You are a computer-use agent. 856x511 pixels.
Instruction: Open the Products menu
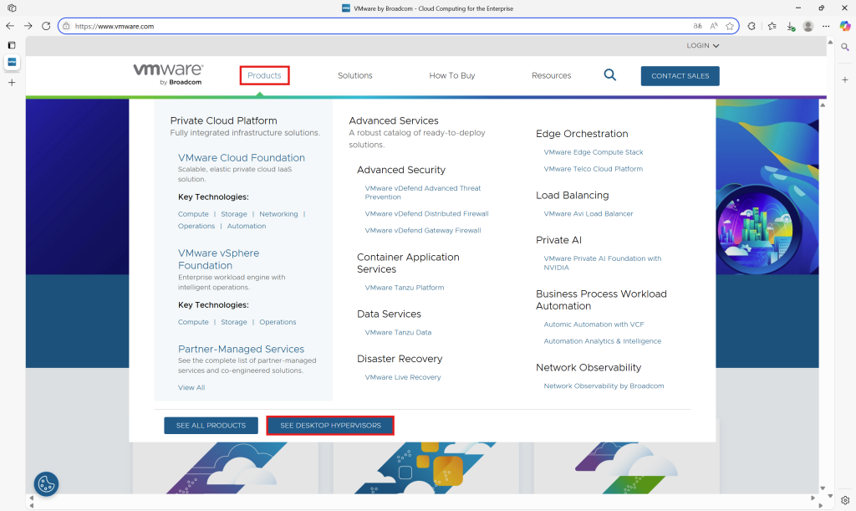click(x=264, y=75)
